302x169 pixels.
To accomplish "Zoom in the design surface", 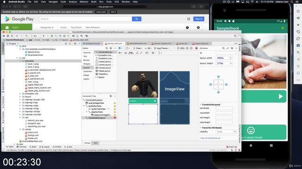I will point(187,48).
